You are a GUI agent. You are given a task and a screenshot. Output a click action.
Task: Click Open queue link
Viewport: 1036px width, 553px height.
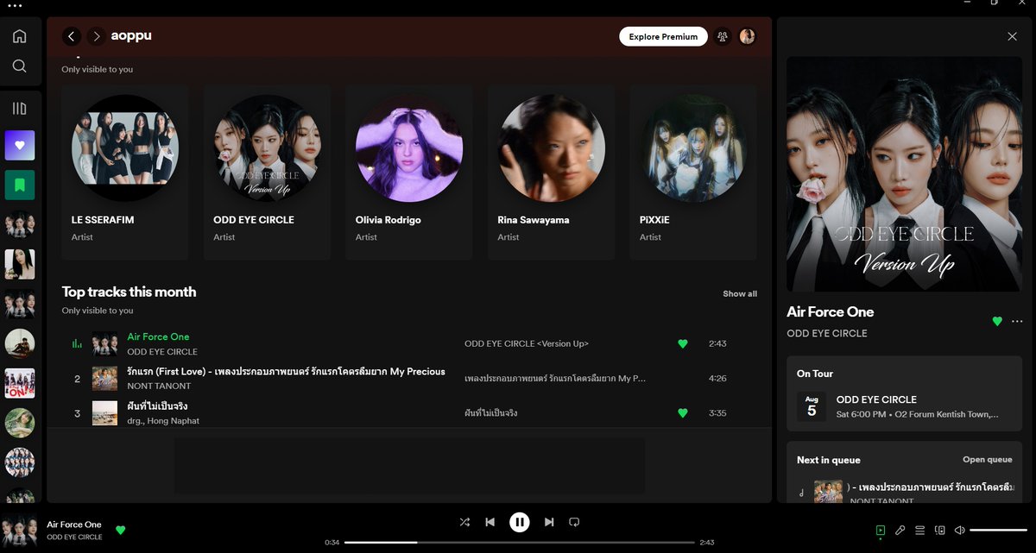click(988, 460)
